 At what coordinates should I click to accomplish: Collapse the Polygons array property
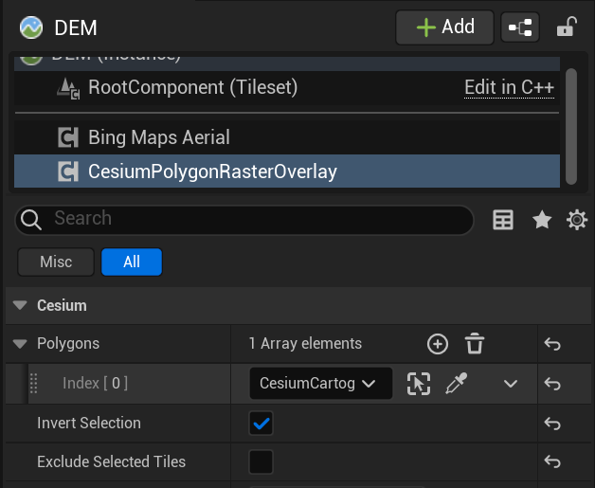[x=20, y=344]
